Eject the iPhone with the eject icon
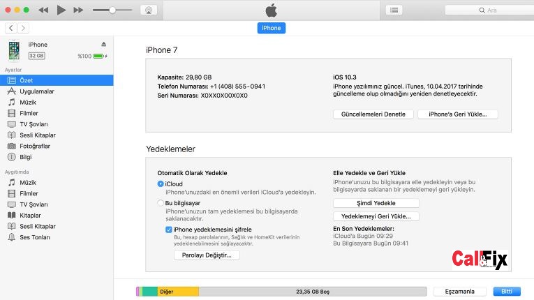Screen dimensions: 534x300 pos(103,44)
